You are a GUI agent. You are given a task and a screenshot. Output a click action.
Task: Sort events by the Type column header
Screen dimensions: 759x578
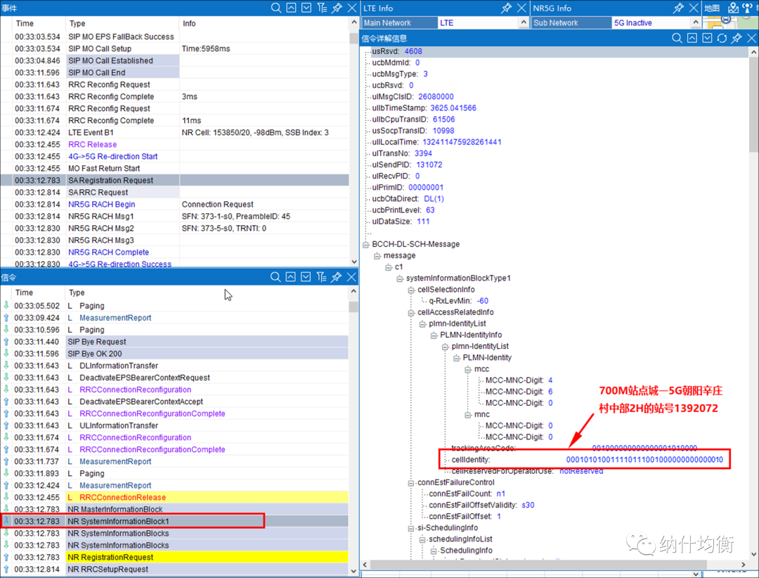click(122, 23)
